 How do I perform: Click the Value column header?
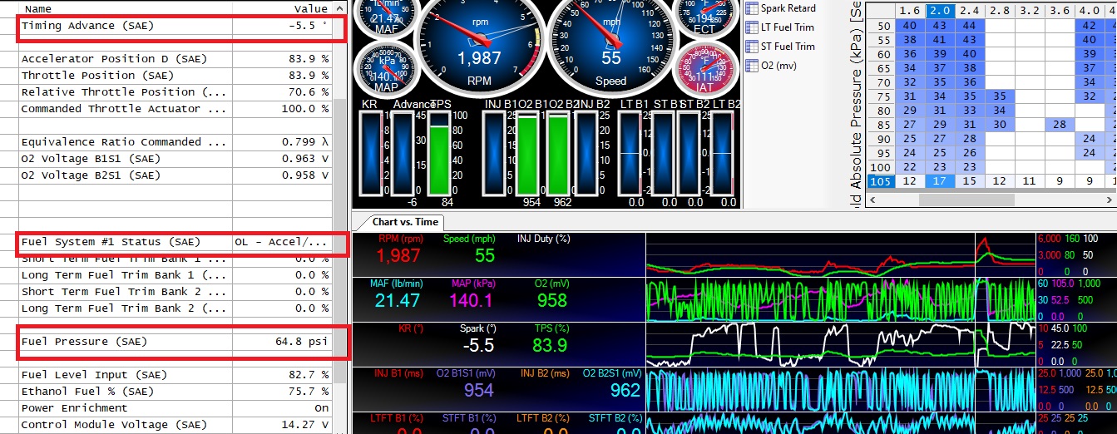tap(309, 8)
